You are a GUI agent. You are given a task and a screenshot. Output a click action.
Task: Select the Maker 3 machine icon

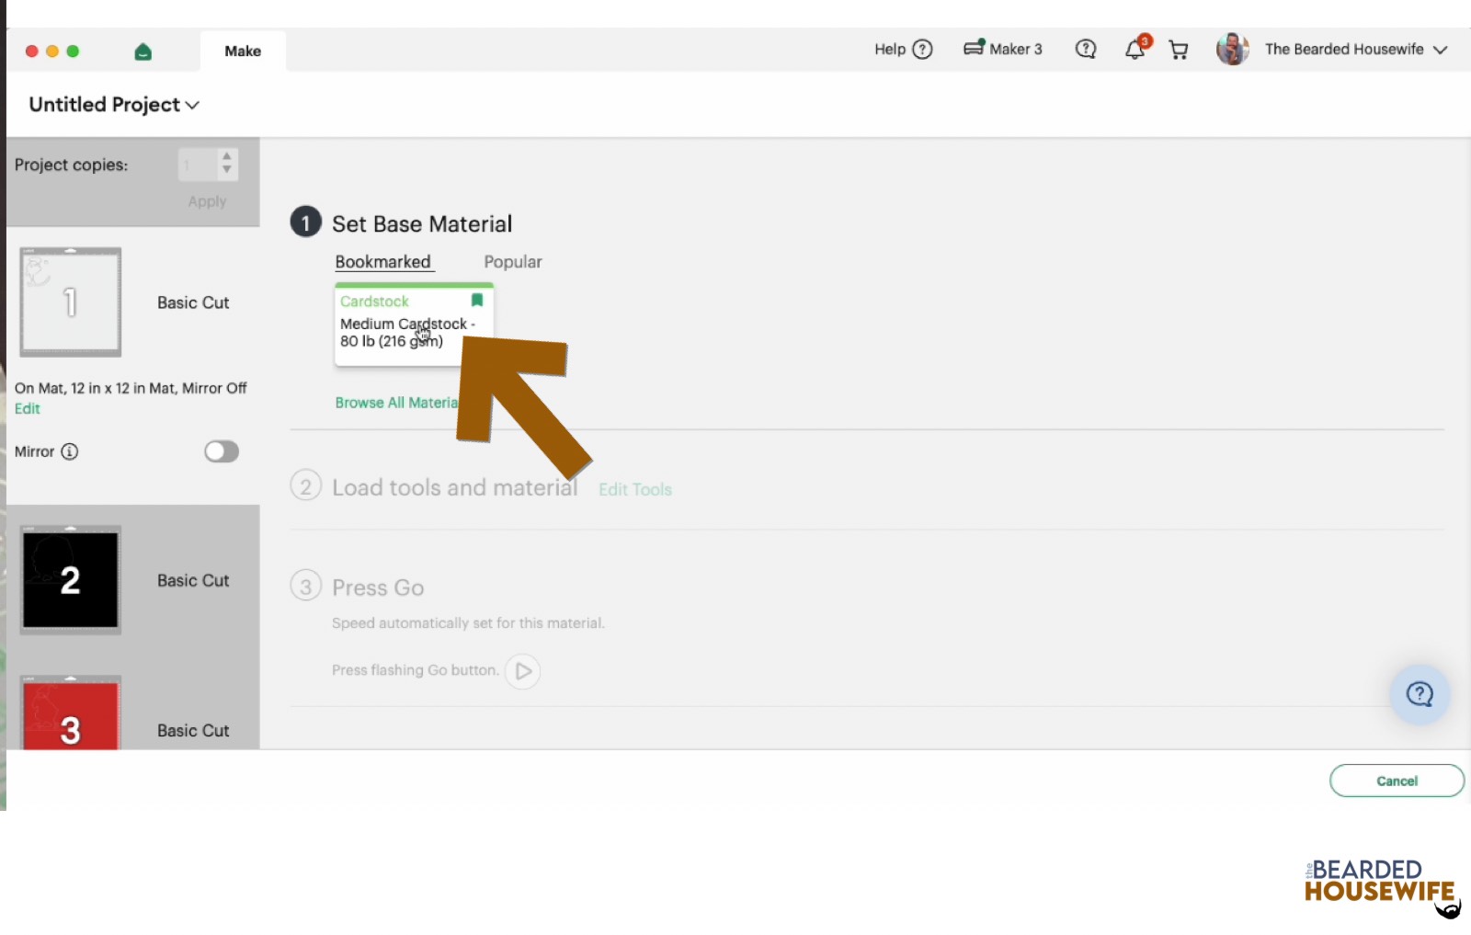[974, 48]
